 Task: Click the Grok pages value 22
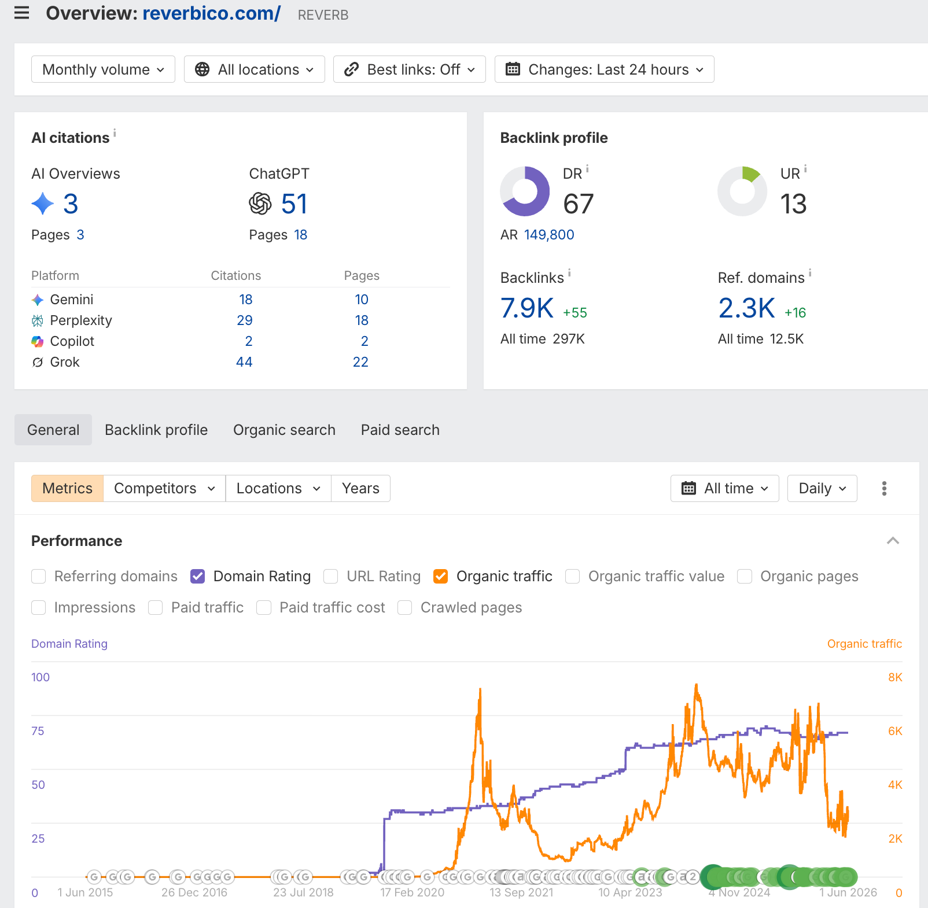point(360,362)
